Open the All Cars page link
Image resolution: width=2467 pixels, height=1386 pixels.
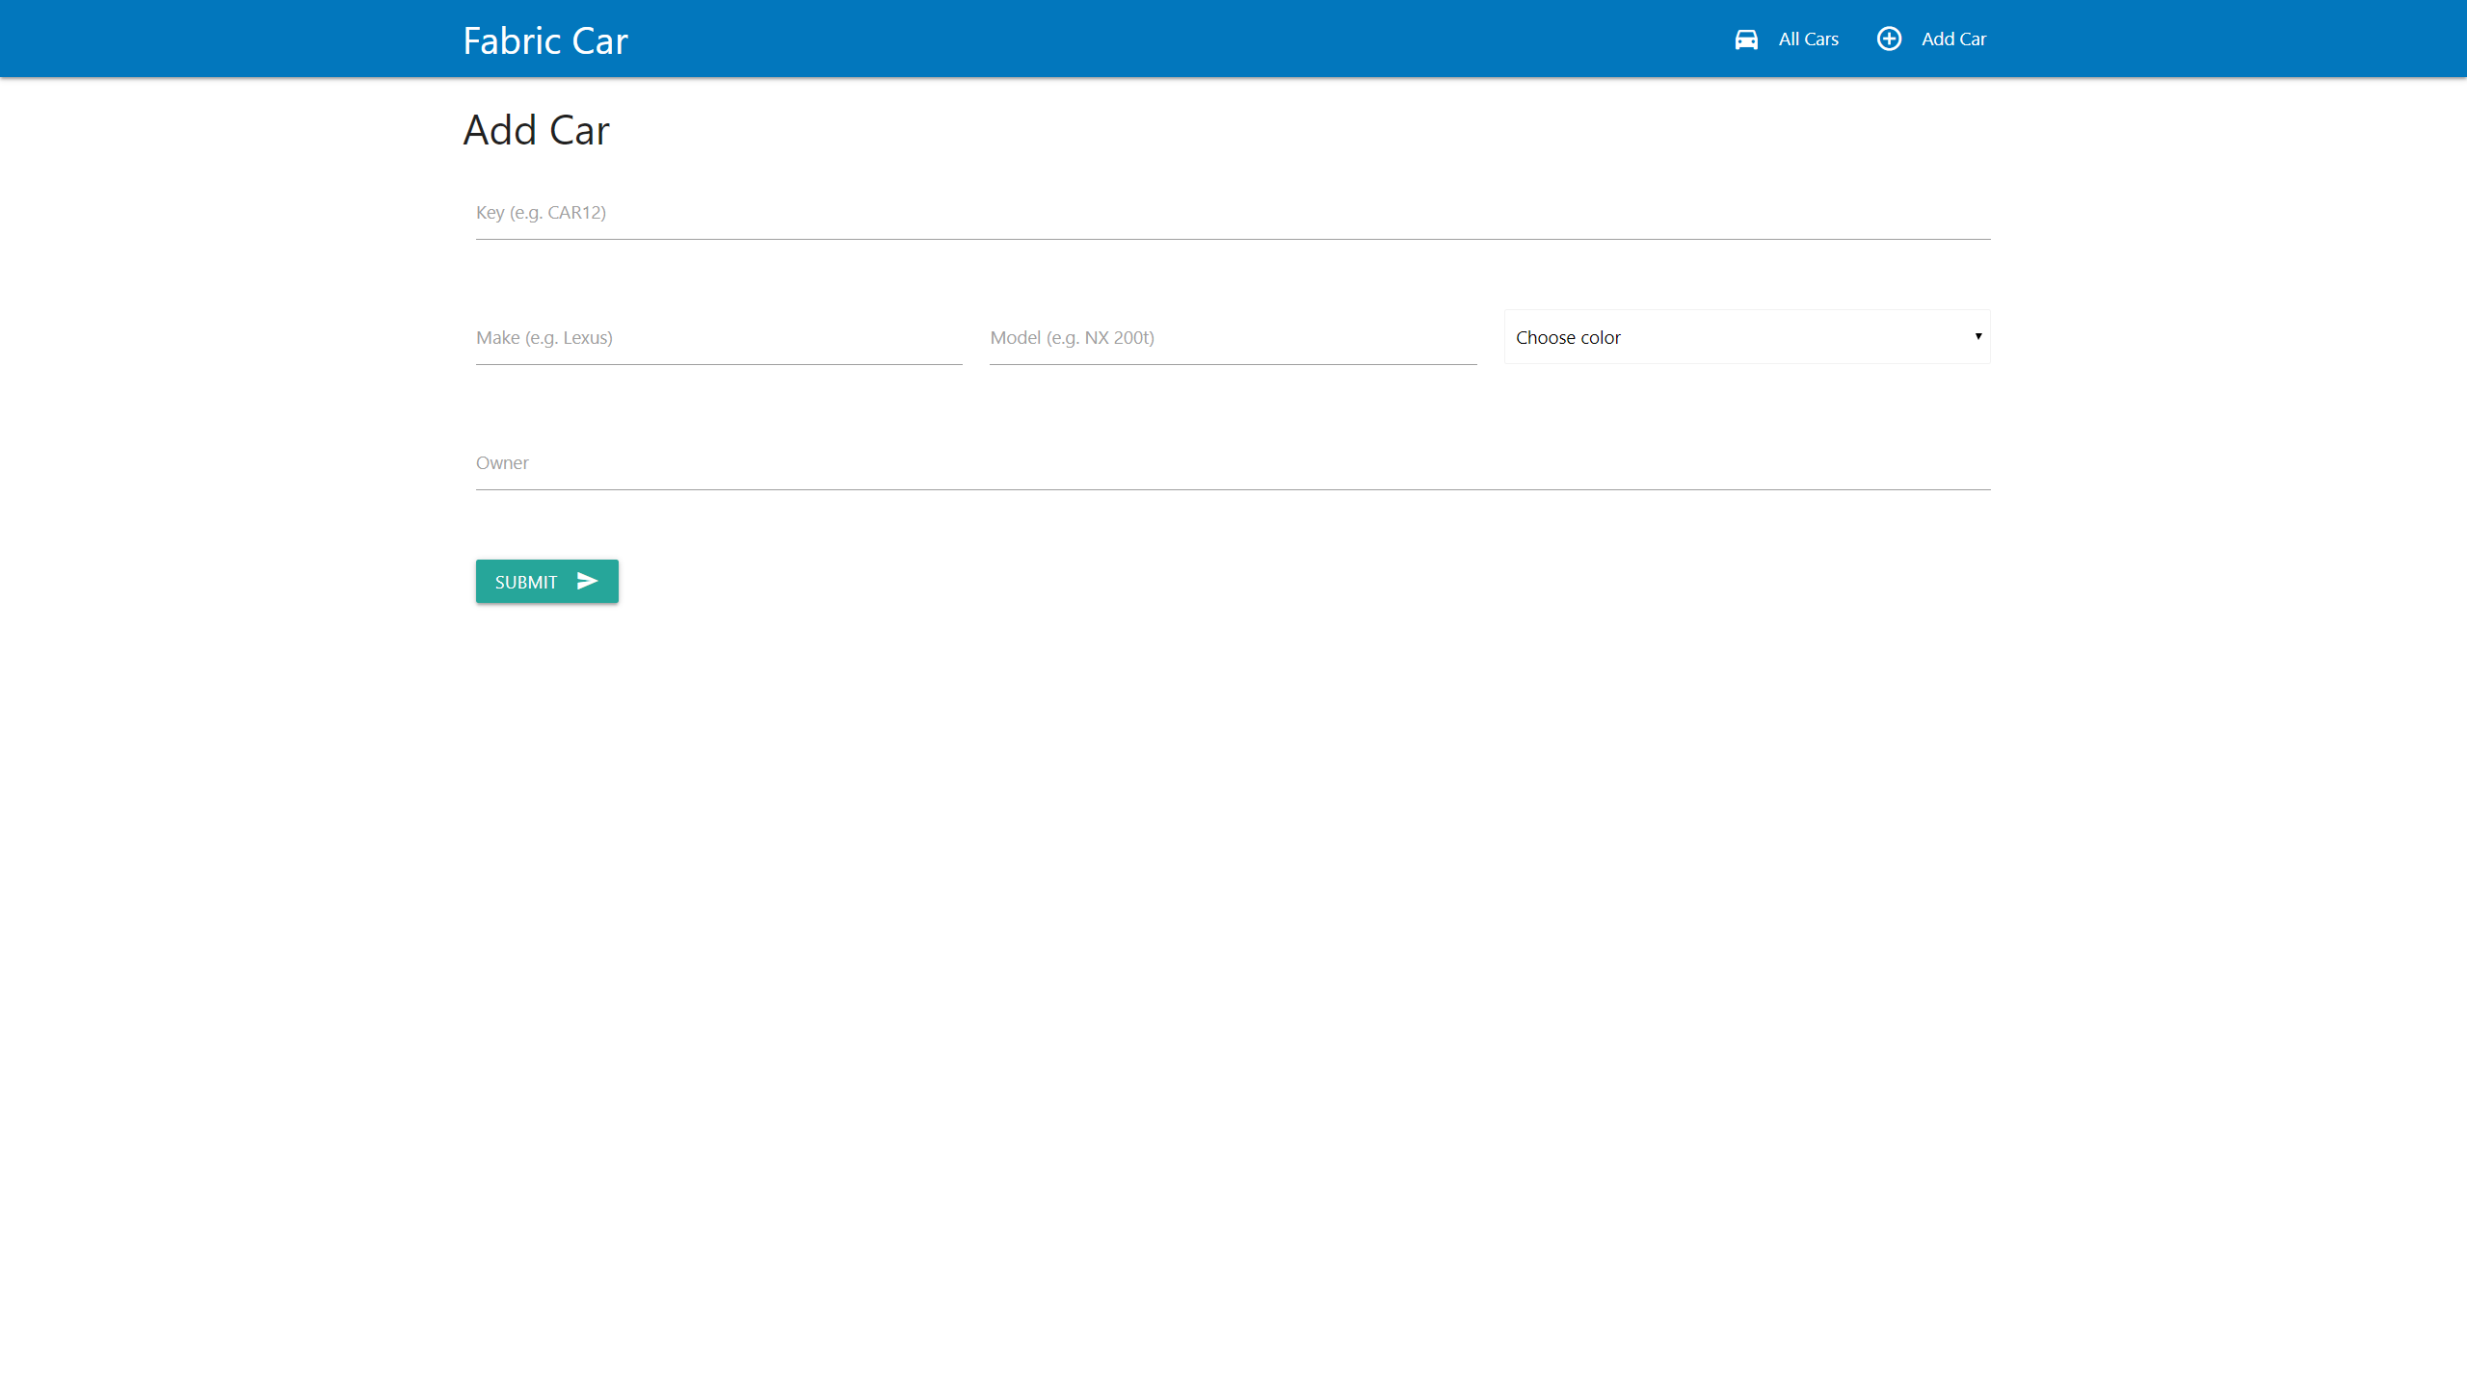click(1808, 39)
